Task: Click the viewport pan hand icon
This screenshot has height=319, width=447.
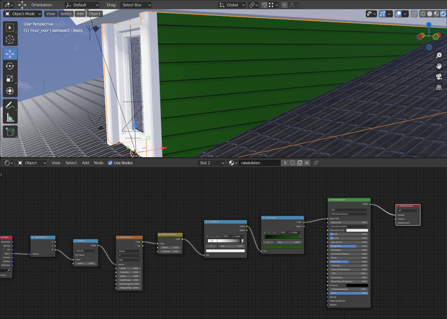Action: (439, 66)
